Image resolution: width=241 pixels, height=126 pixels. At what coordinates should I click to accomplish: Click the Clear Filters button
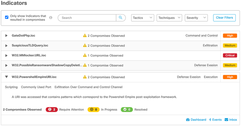[x=224, y=18]
